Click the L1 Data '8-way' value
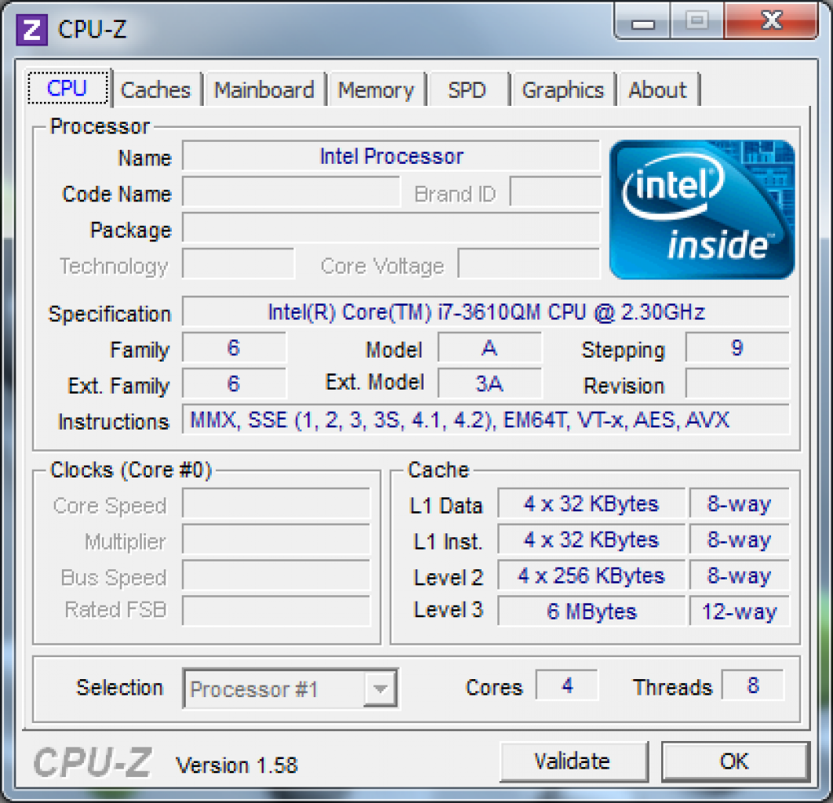Viewport: 833px width, 803px height. [x=739, y=503]
